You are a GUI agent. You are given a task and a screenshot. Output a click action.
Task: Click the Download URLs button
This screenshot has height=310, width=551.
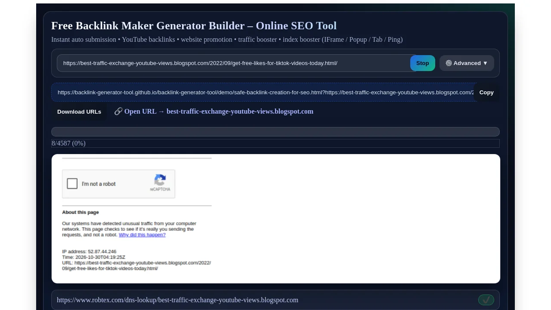pos(79,112)
